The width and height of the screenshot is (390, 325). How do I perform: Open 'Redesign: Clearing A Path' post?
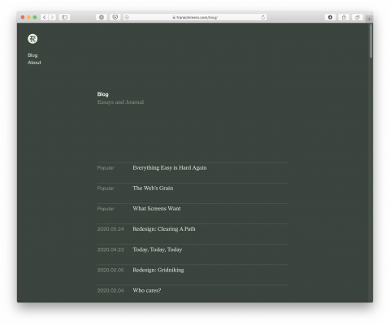click(164, 229)
